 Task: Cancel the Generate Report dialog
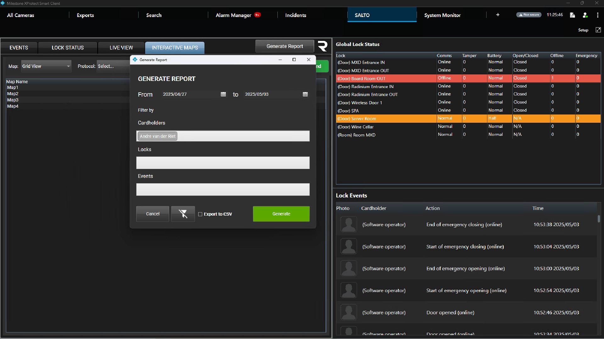coord(153,214)
